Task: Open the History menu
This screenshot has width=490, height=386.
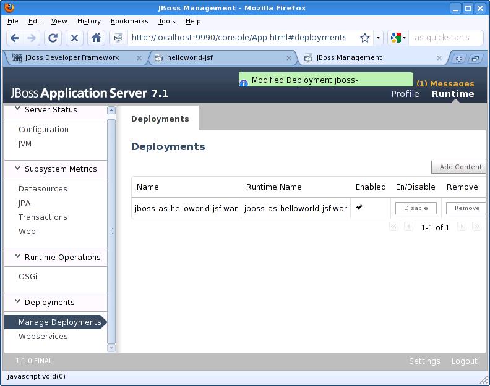Action: pyautogui.click(x=89, y=21)
